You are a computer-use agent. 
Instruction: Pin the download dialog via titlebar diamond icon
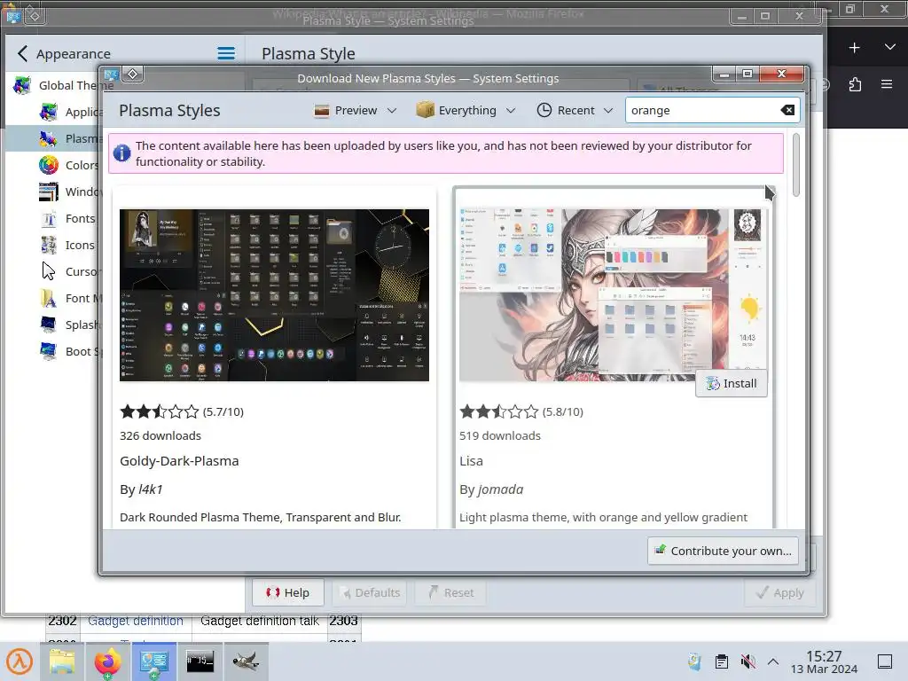tap(133, 74)
